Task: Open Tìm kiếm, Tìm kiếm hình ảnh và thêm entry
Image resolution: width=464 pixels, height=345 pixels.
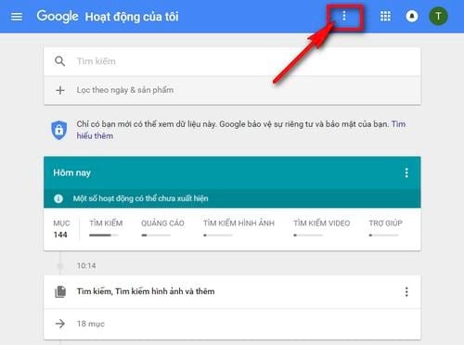Action: [146, 291]
